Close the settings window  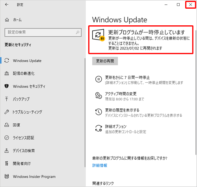[190, 5]
